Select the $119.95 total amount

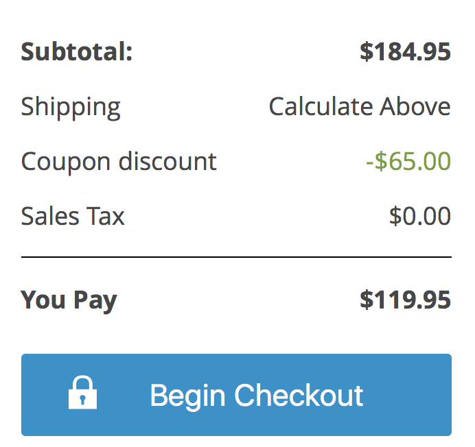pyautogui.click(x=405, y=300)
